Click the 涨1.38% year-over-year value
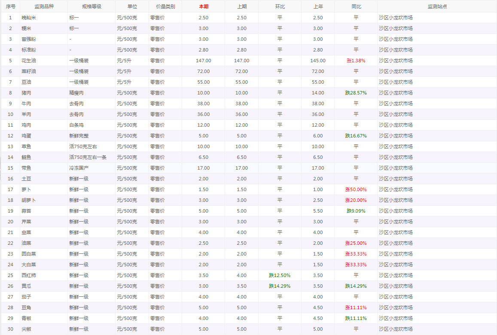This screenshot has height=335, width=497. (x=356, y=61)
